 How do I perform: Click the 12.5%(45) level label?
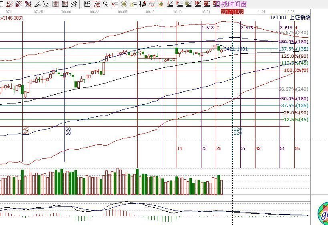point(296,120)
